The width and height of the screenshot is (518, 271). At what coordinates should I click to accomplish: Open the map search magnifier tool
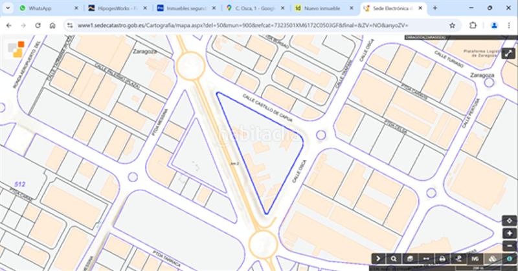[394, 258]
